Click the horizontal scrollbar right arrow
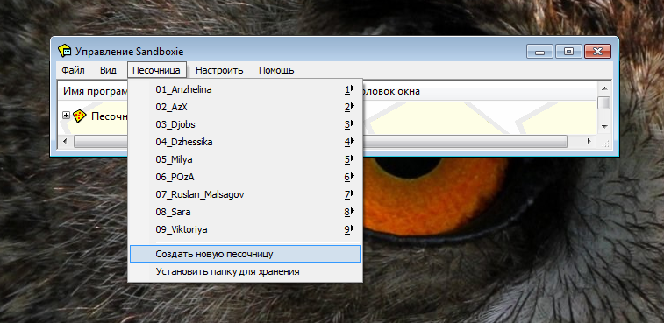Image resolution: width=664 pixels, height=323 pixels. coord(589,141)
